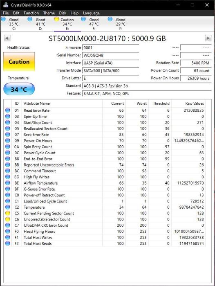
Task: Select the Reallocated Sectors Count row
Action: point(105,128)
